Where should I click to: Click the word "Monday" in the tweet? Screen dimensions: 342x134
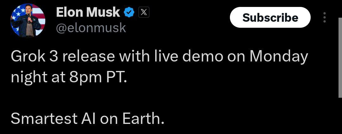click(279, 57)
